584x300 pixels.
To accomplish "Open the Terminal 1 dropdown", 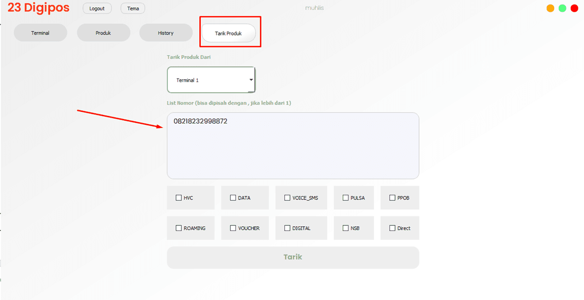I will (x=211, y=80).
